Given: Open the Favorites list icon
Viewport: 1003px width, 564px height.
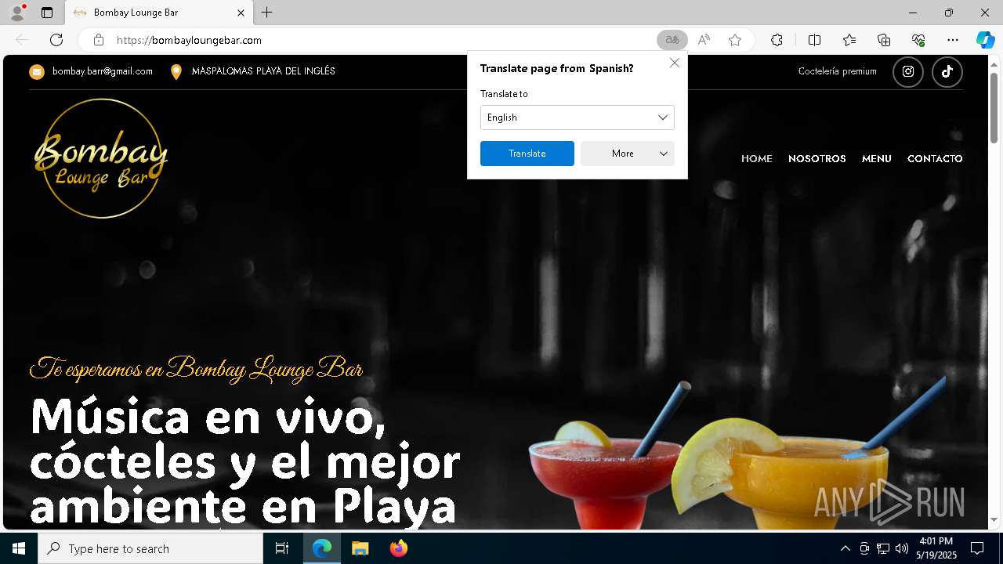Looking at the screenshot, I should (849, 40).
